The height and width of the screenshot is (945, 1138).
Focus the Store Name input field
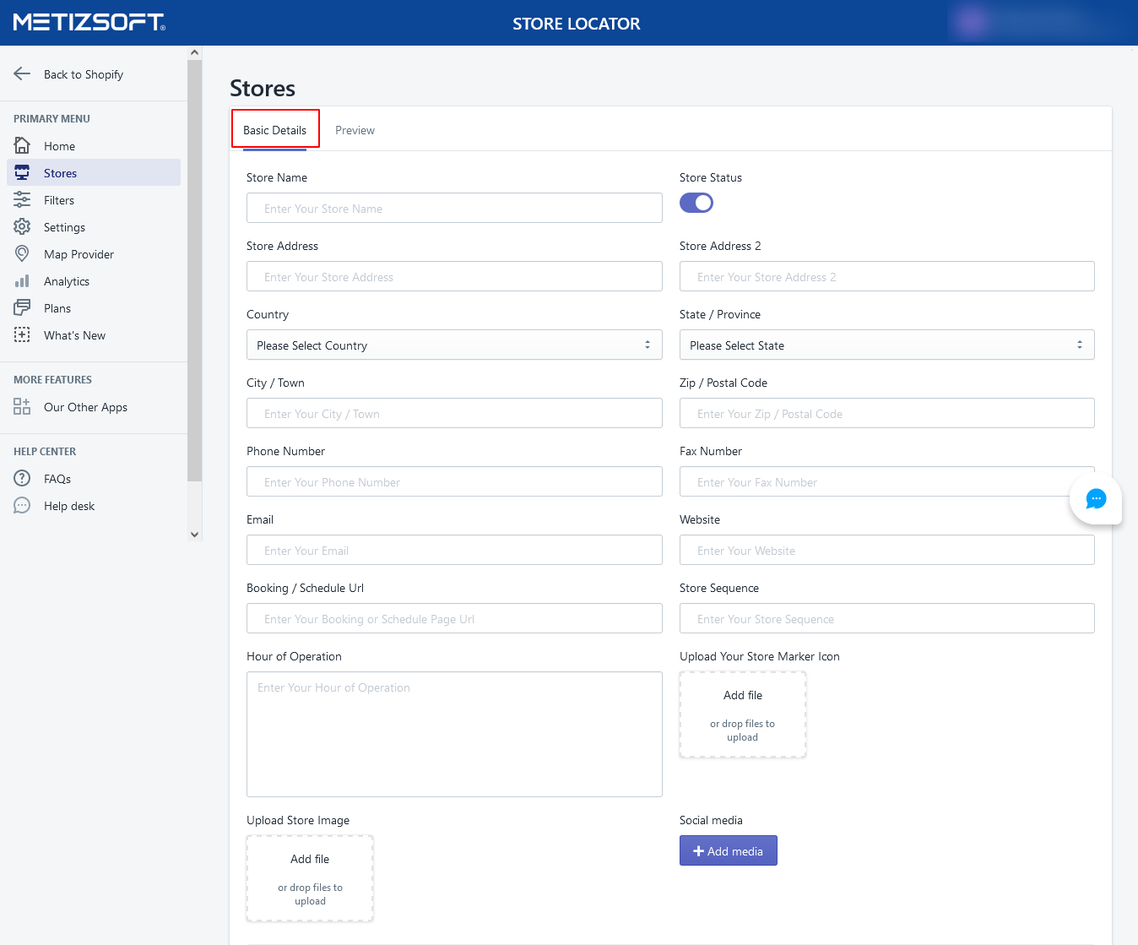(x=454, y=209)
